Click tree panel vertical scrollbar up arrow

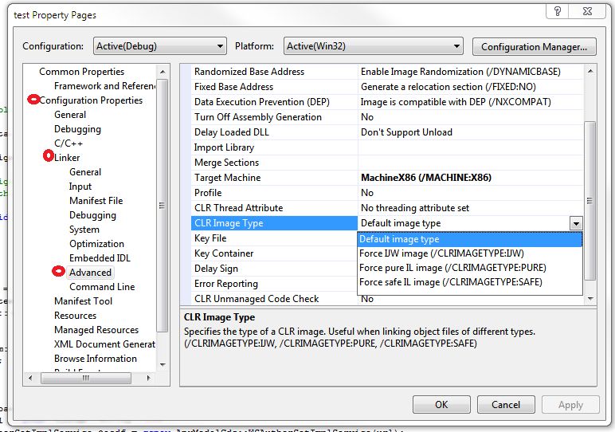click(163, 72)
